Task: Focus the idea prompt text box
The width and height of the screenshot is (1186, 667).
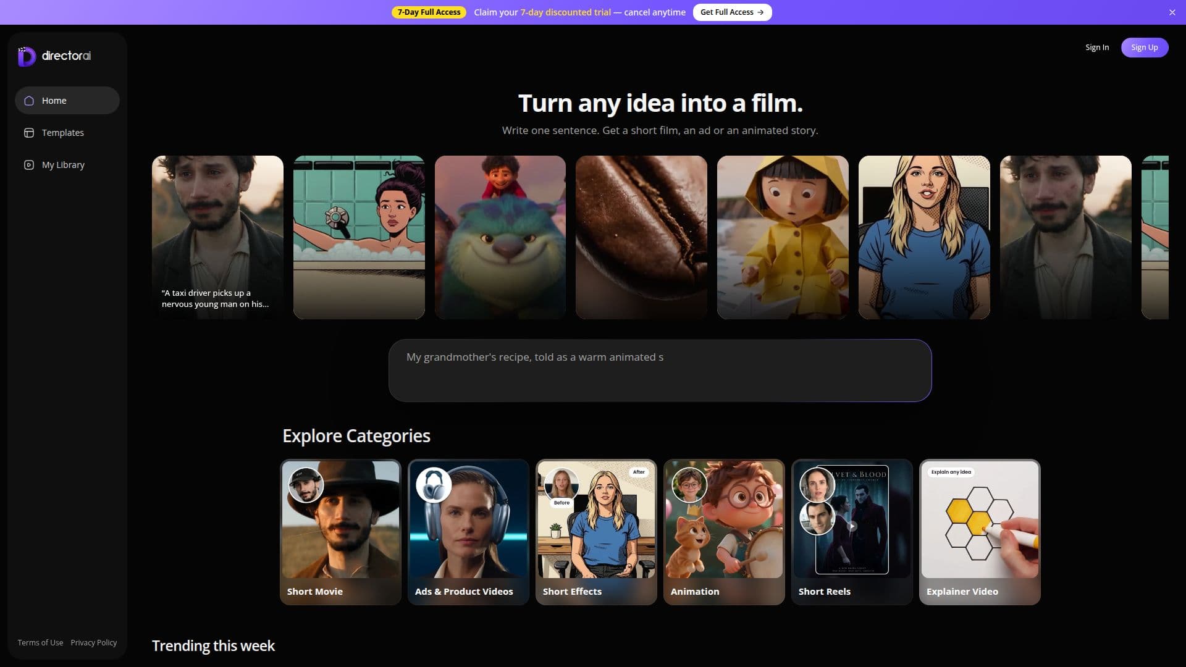Action: click(x=660, y=371)
